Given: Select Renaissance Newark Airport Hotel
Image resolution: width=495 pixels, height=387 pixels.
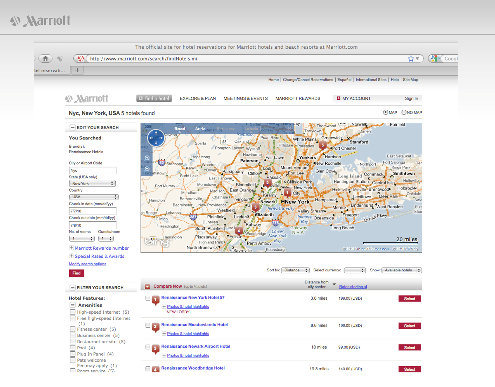Looking at the screenshot, I should (409, 347).
